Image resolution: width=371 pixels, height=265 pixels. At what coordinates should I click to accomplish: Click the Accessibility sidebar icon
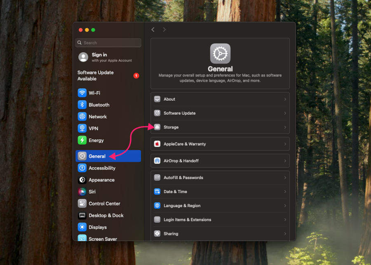tap(82, 168)
